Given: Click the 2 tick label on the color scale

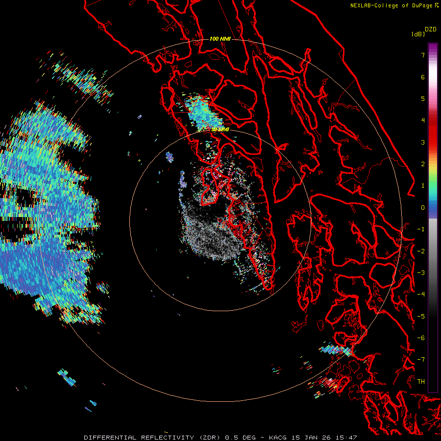Looking at the screenshot, I should (423, 164).
